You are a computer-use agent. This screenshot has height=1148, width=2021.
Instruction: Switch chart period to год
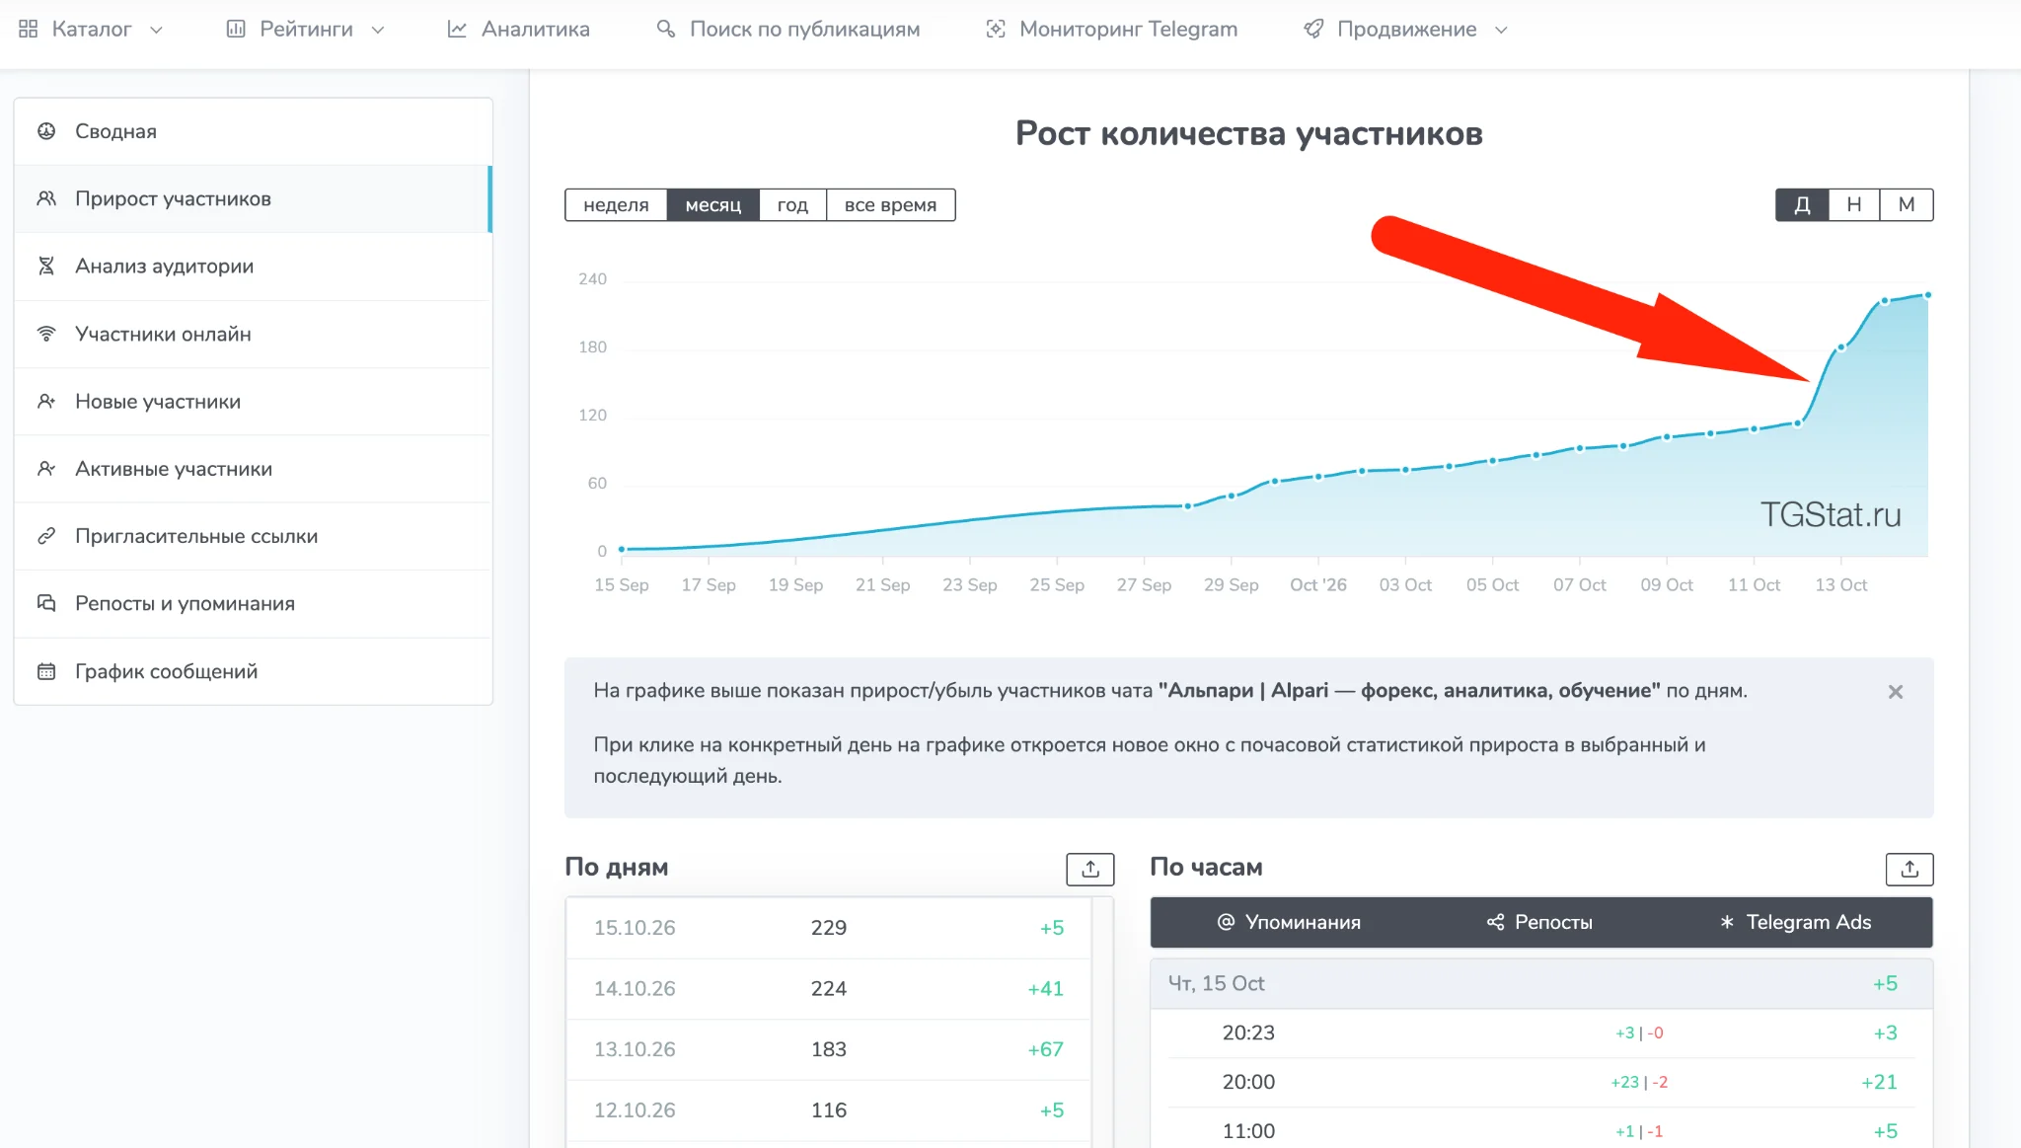[x=792, y=205]
